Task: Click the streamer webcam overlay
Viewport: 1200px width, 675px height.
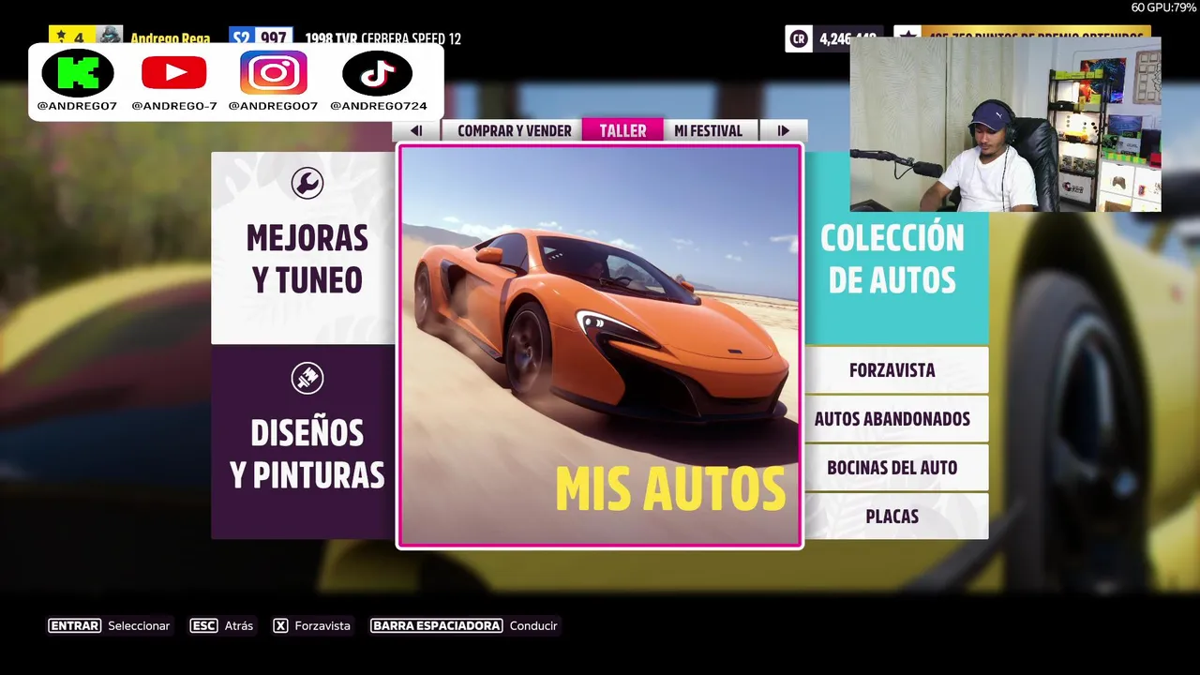Action: coord(1005,124)
